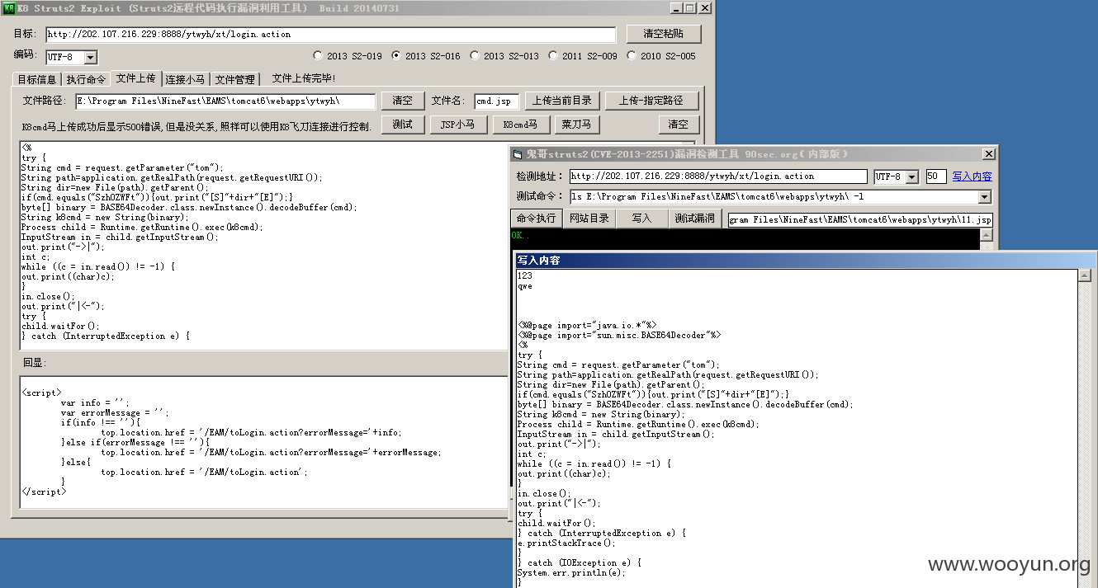1098x588 pixels.
Task: Switch to the 连接小马 tab
Action: coord(185,79)
